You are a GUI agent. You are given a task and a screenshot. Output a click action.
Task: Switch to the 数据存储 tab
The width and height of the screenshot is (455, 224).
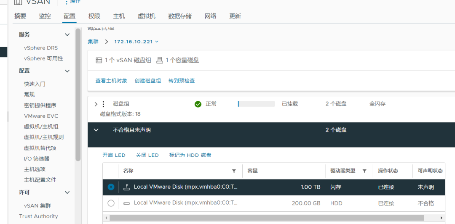point(180,16)
